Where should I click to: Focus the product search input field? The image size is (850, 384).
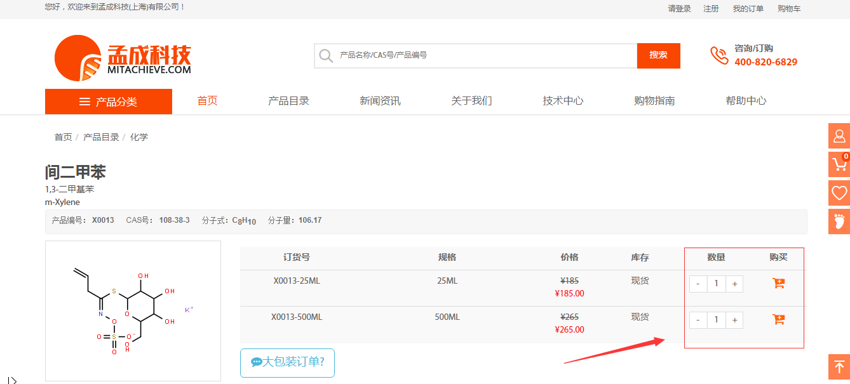pos(483,56)
